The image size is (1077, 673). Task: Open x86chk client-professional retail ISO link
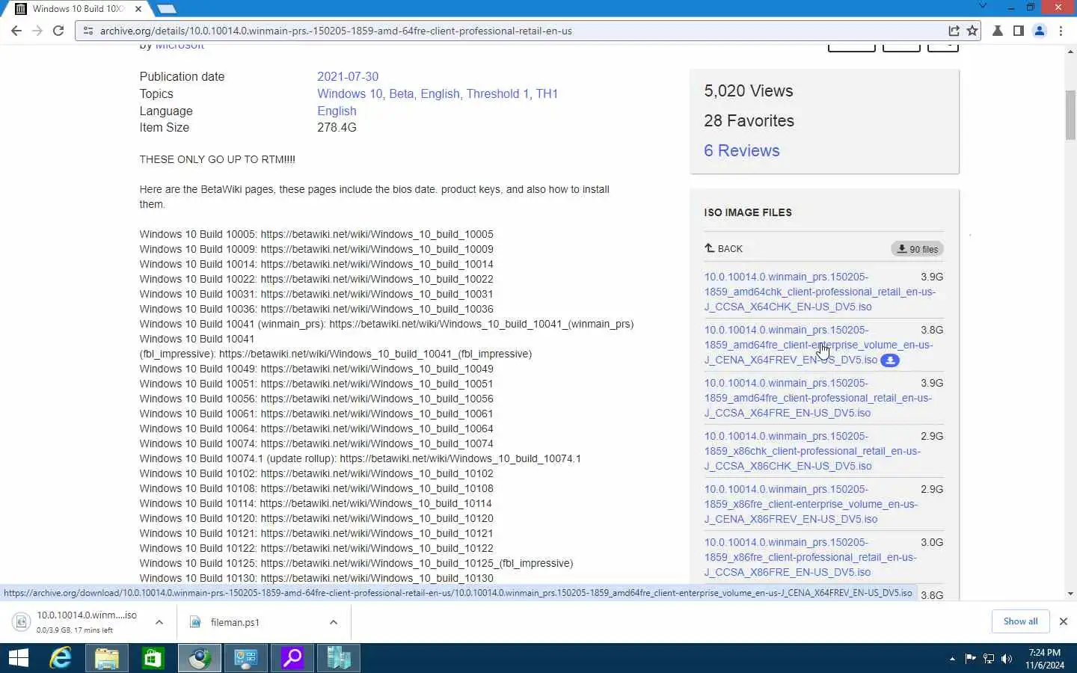tap(812, 451)
